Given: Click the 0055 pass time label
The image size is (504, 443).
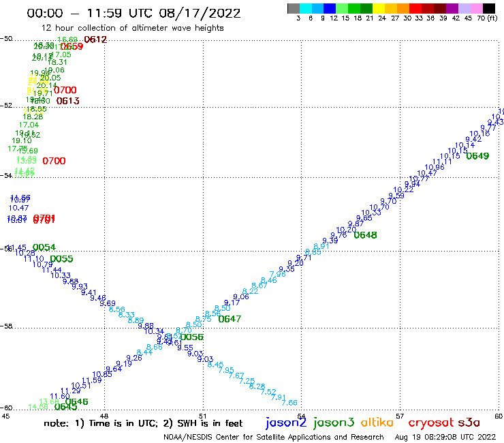Looking at the screenshot, I should pyautogui.click(x=61, y=259).
